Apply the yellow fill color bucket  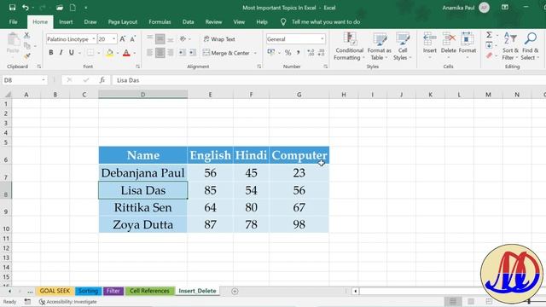[x=110, y=53]
